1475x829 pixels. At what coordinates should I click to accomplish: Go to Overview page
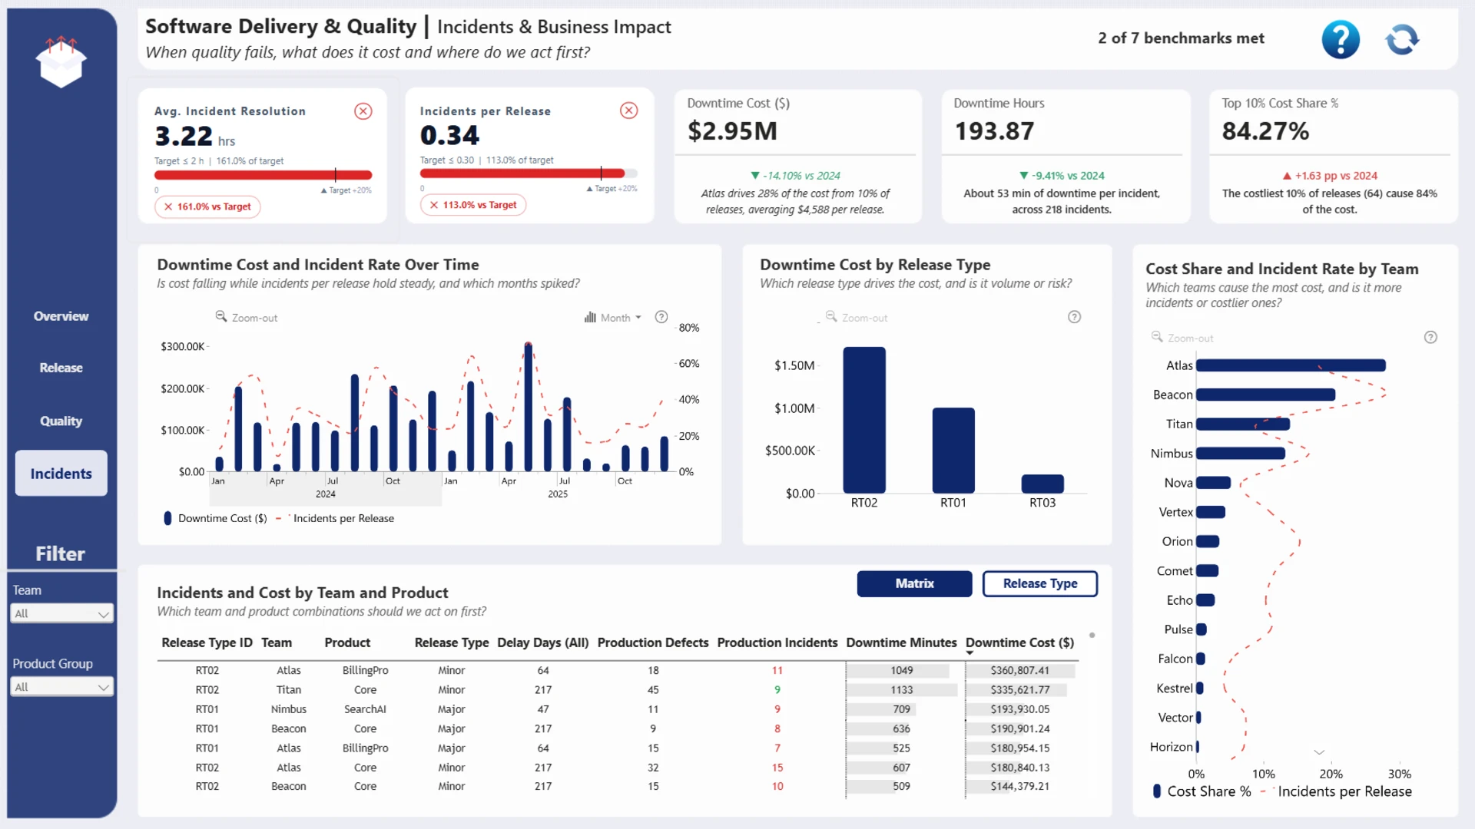point(61,316)
